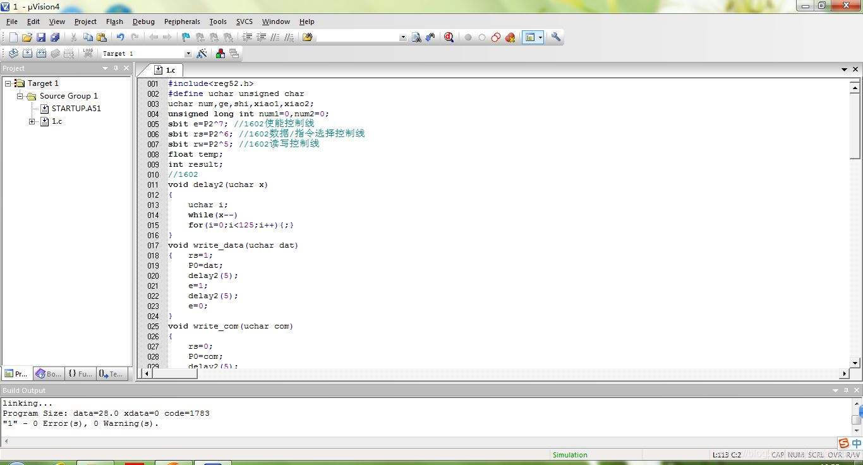863x465 pixels.
Task: Collapse the Target 1 tree node
Action: pyautogui.click(x=8, y=83)
